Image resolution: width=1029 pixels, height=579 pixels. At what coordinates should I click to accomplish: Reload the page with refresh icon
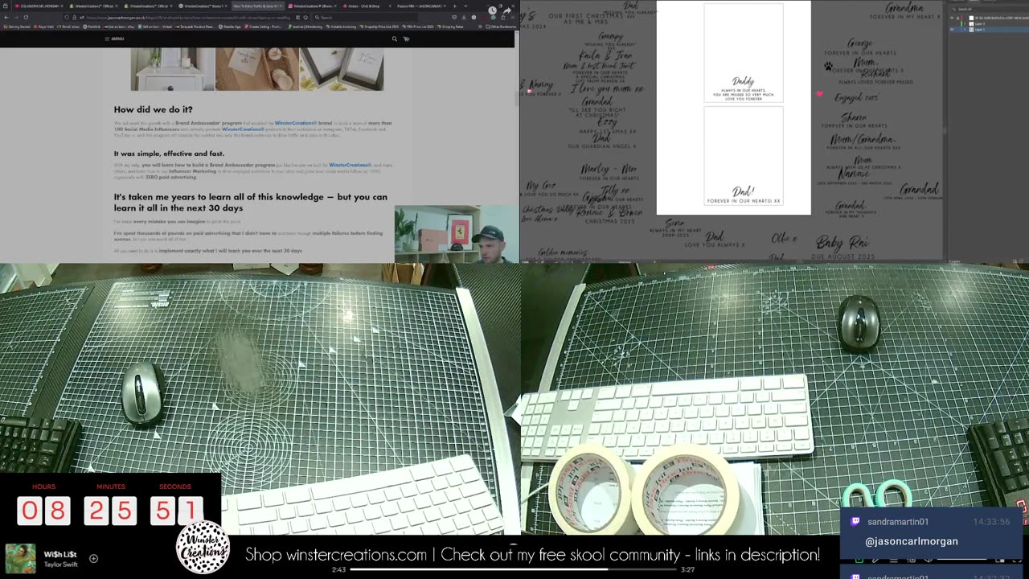(26, 17)
